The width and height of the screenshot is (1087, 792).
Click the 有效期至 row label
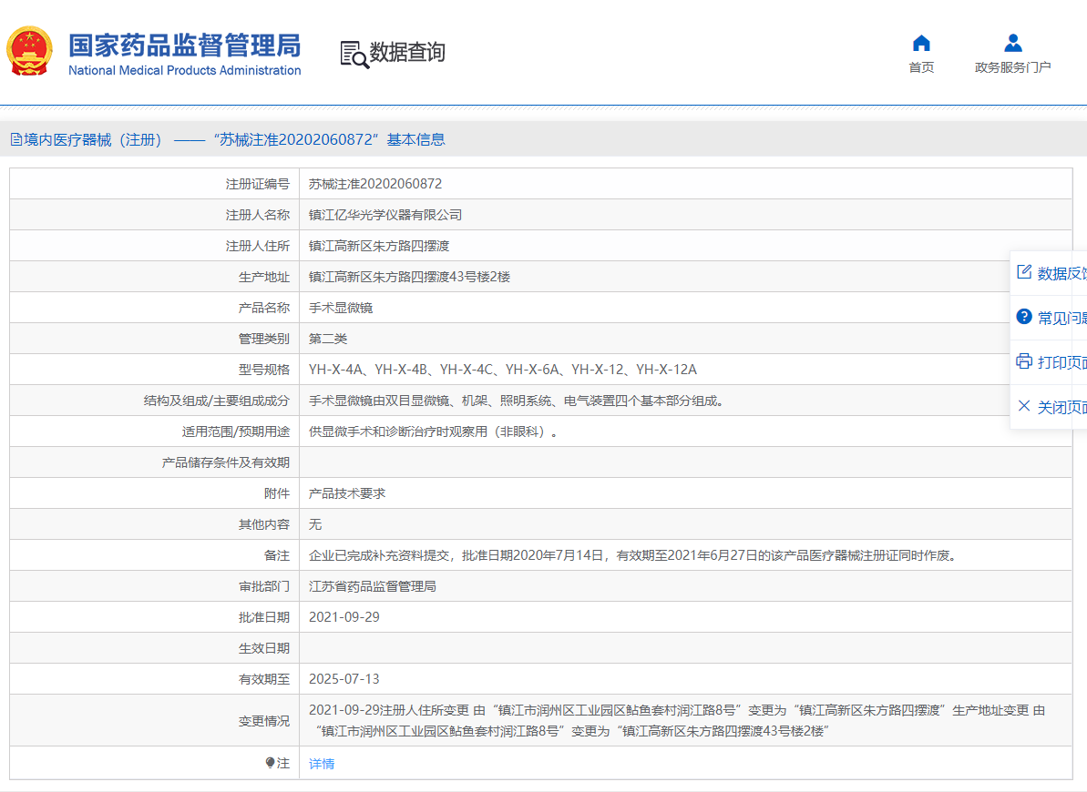coord(263,679)
